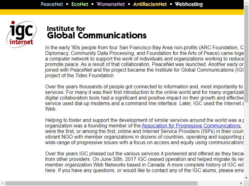Click the line starting 'Diplomacy, Community Data Processing'
This screenshot has height=186, width=249.
point(144,53)
